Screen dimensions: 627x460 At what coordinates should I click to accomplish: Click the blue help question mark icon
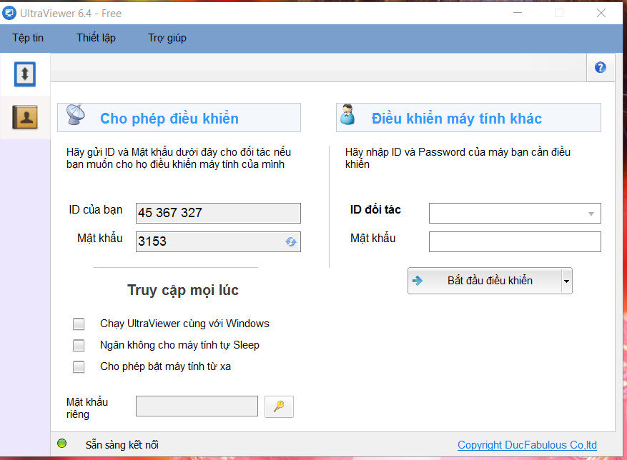pyautogui.click(x=601, y=68)
